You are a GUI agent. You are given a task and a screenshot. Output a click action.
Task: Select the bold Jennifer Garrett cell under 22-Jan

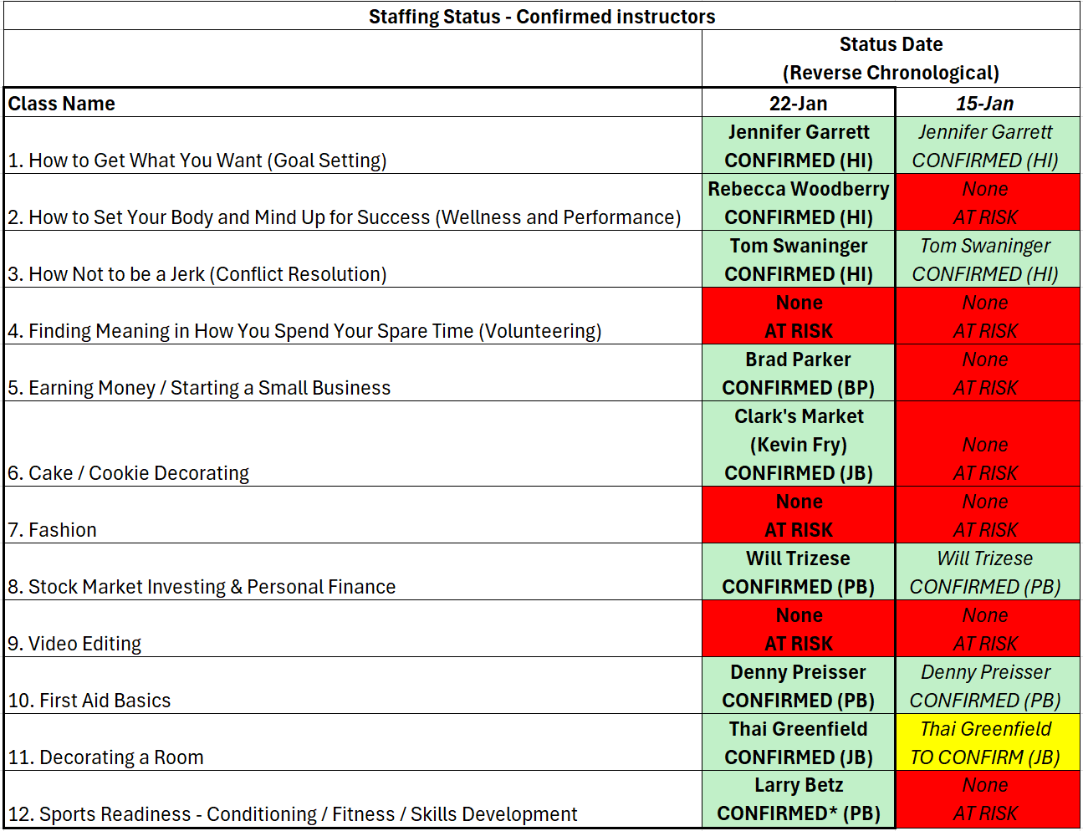click(798, 146)
